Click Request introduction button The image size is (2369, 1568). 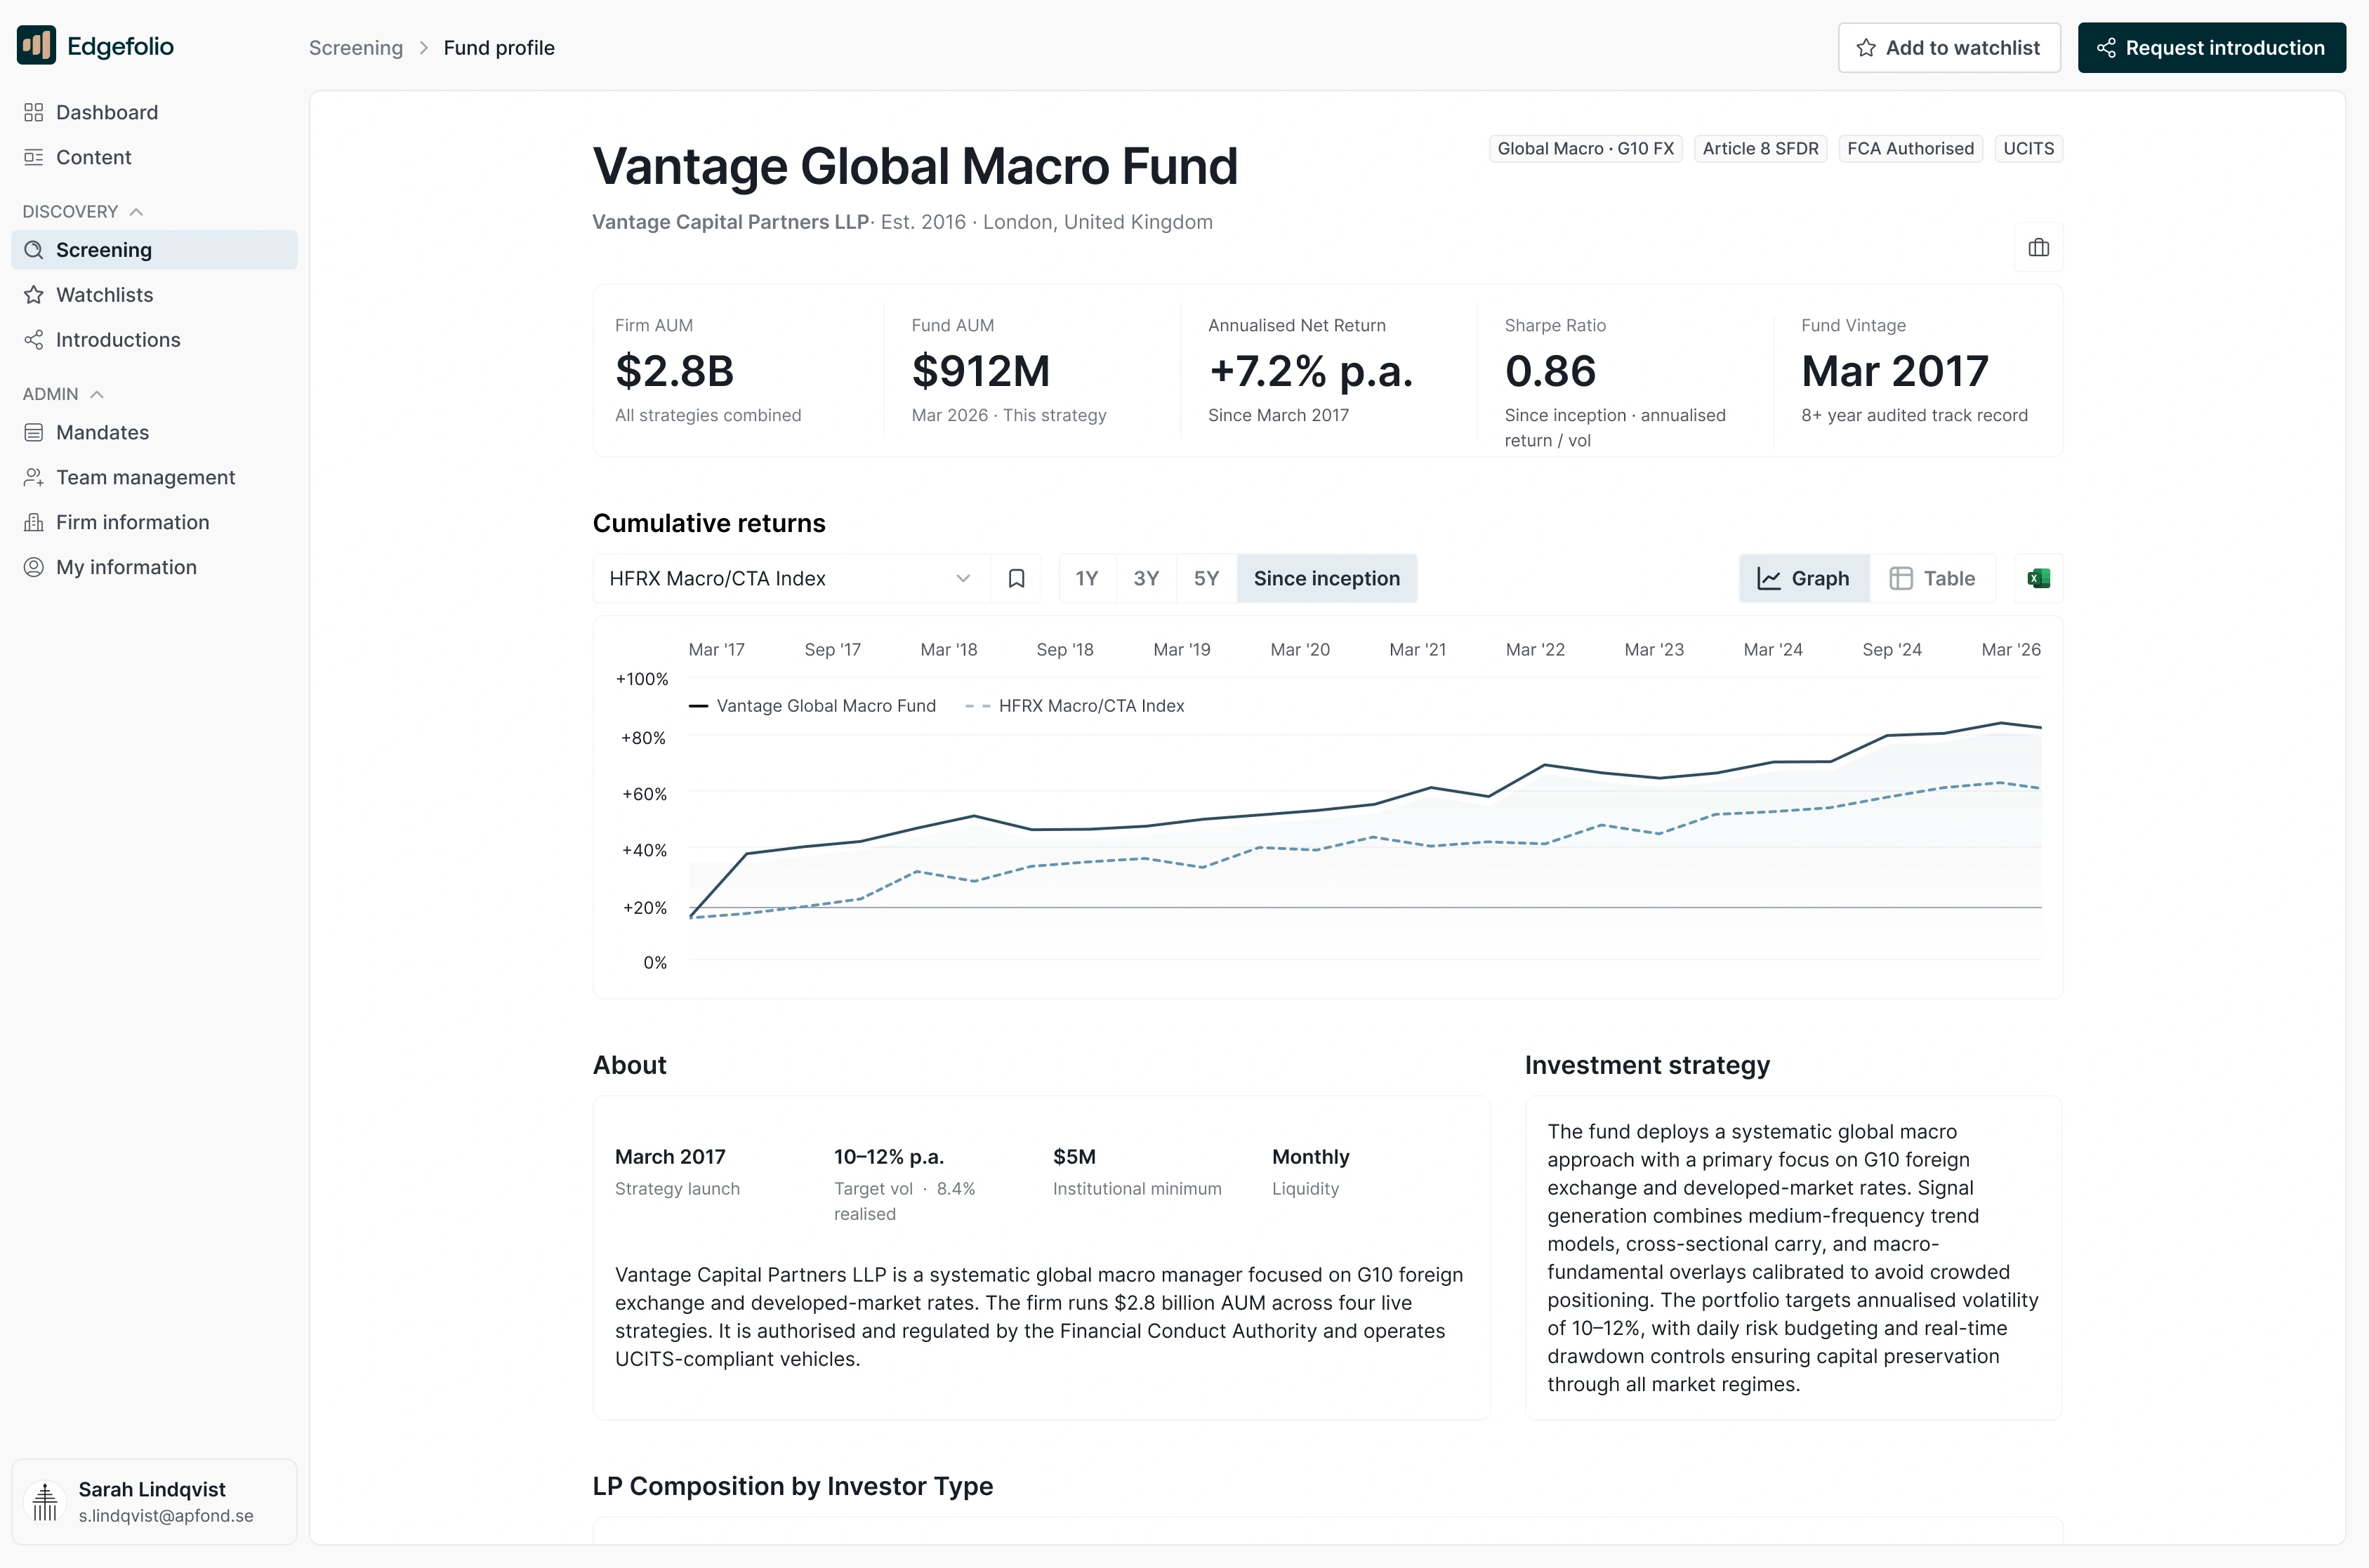pyautogui.click(x=2211, y=48)
